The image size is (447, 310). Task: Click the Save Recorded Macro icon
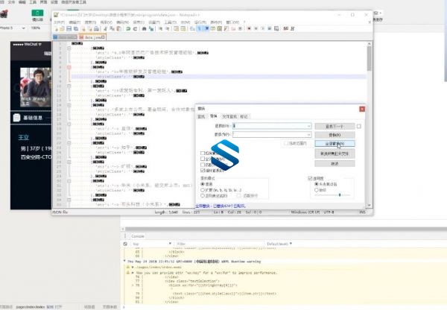[x=276, y=28]
